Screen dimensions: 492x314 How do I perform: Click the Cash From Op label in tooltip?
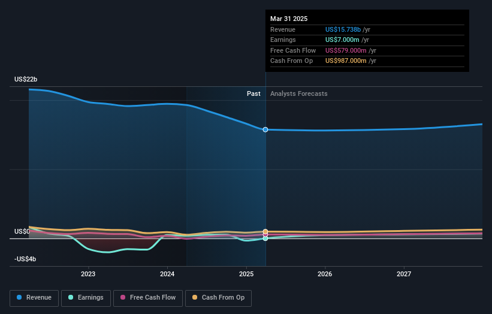tap(291, 61)
